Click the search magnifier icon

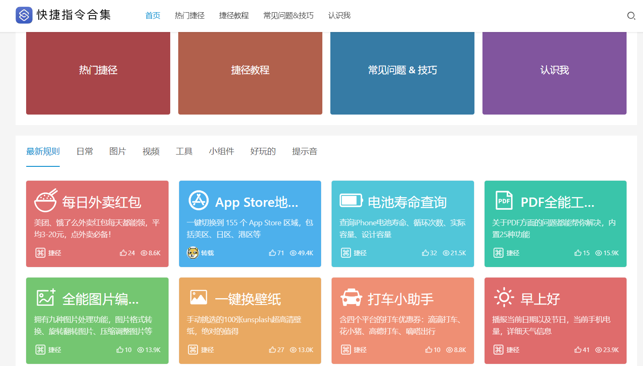pyautogui.click(x=631, y=16)
